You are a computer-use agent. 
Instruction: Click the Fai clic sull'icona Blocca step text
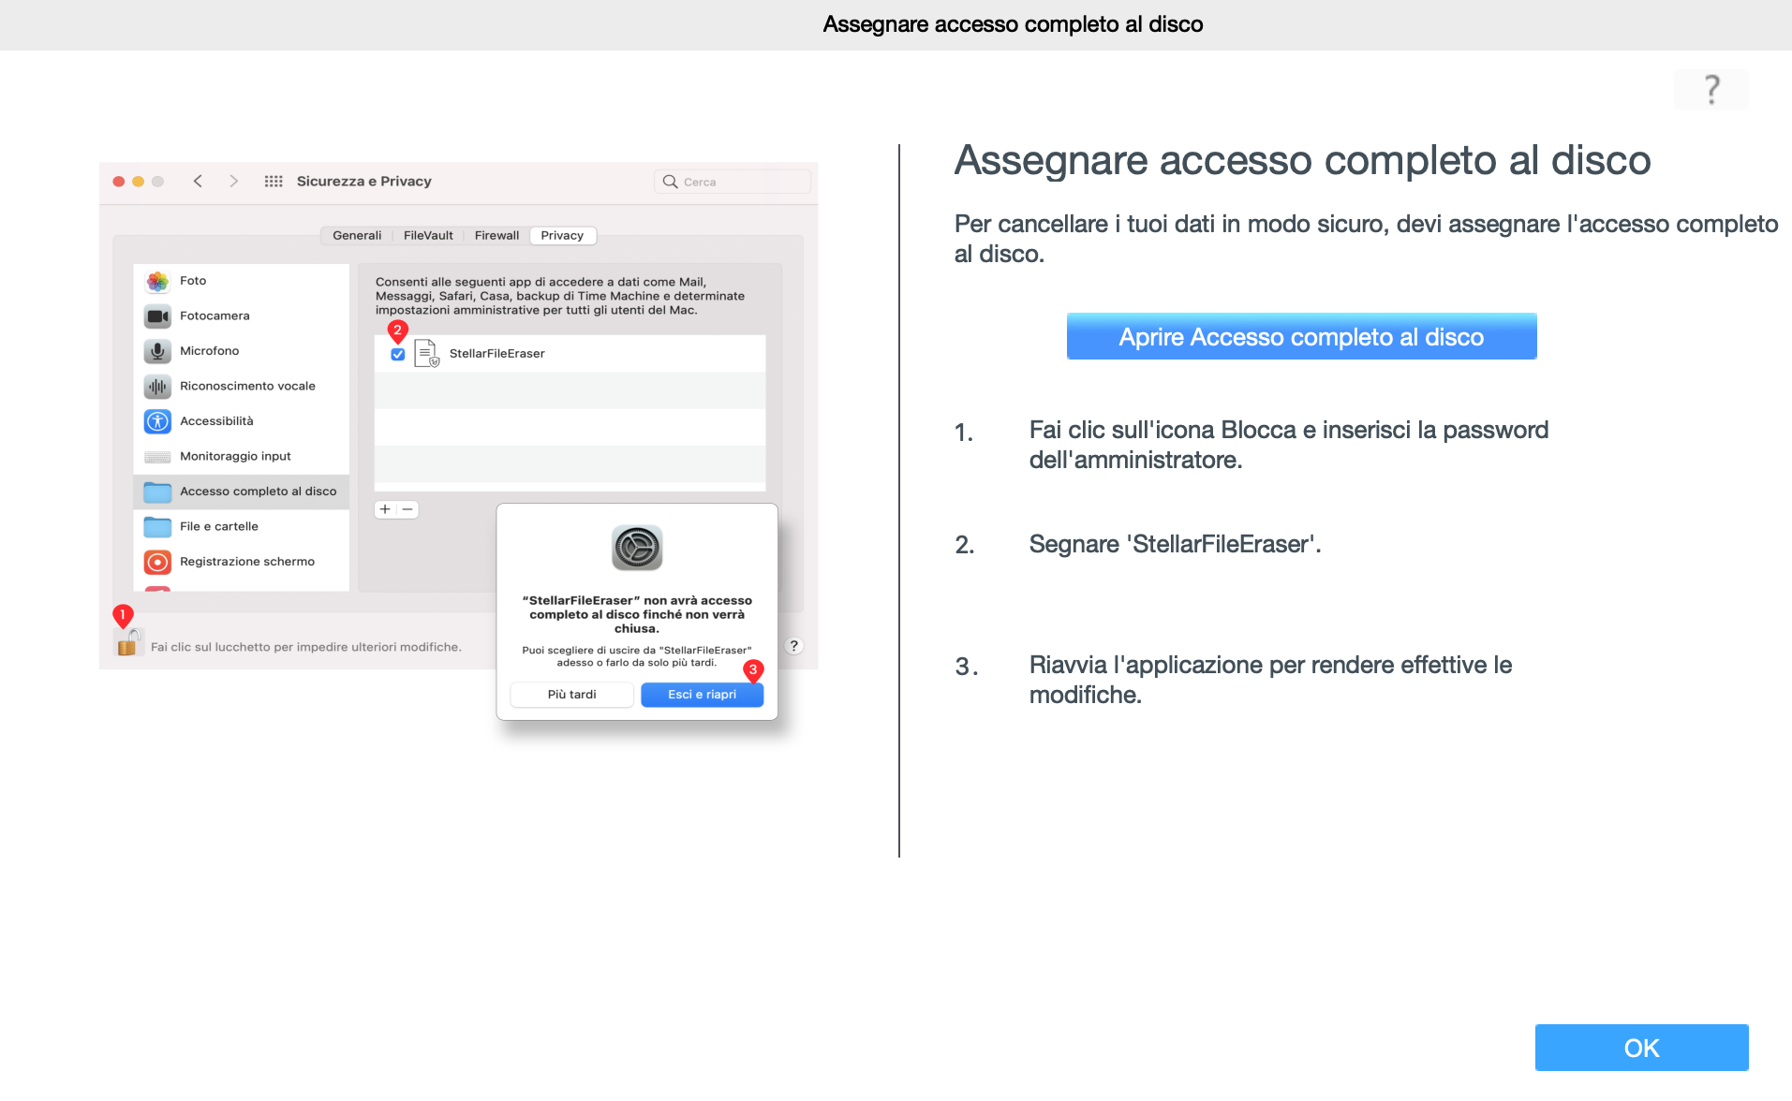[1288, 445]
